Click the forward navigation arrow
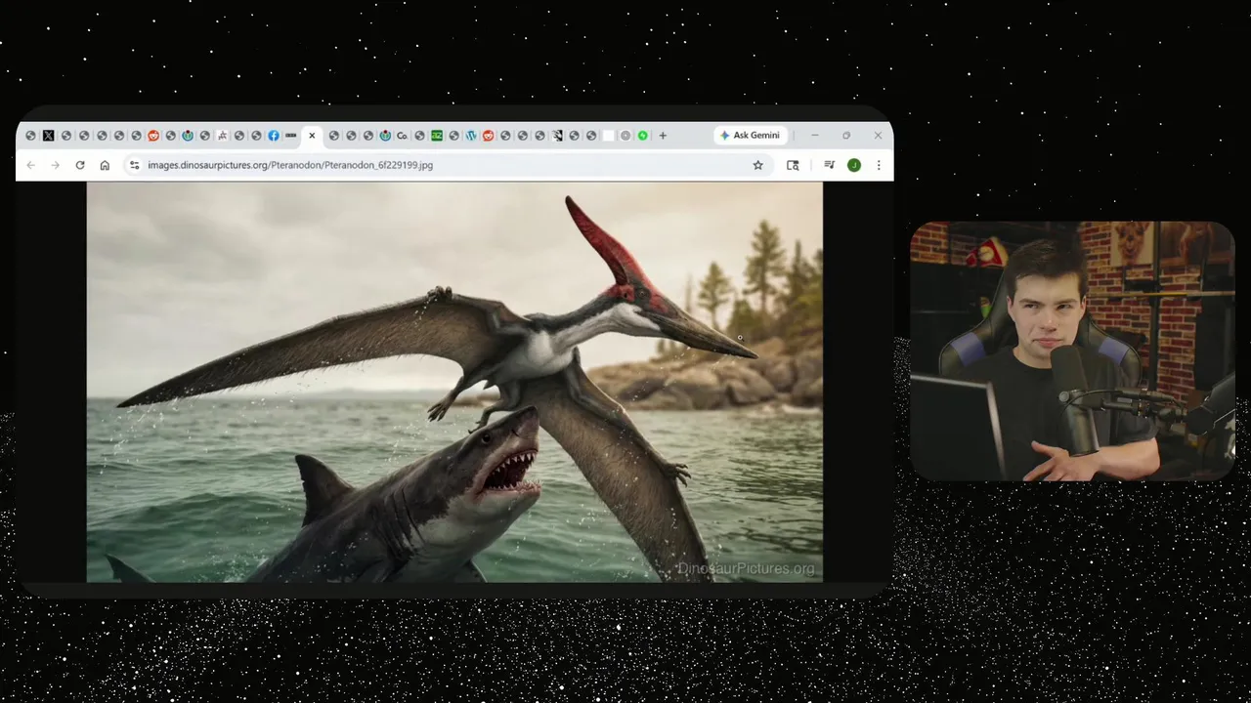The height and width of the screenshot is (703, 1251). (55, 165)
